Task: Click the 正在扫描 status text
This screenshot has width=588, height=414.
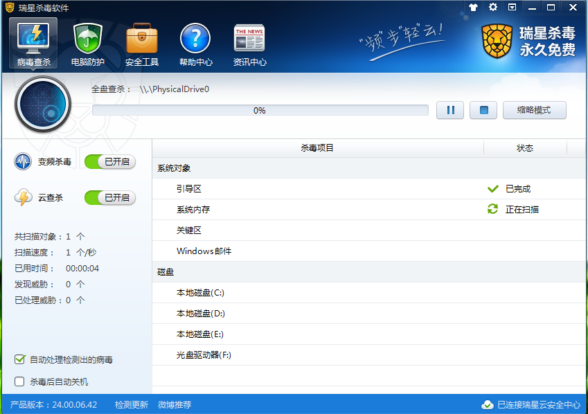Action: [522, 209]
